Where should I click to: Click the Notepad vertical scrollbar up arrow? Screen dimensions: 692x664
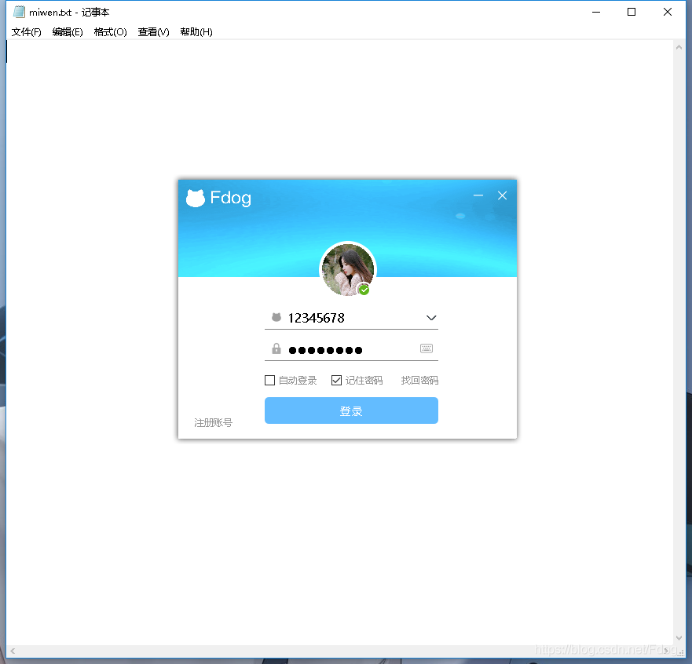(x=679, y=47)
